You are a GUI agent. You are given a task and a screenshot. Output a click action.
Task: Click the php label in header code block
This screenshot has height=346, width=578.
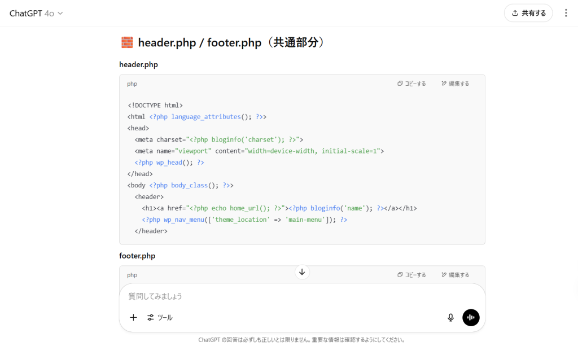pyautogui.click(x=132, y=84)
